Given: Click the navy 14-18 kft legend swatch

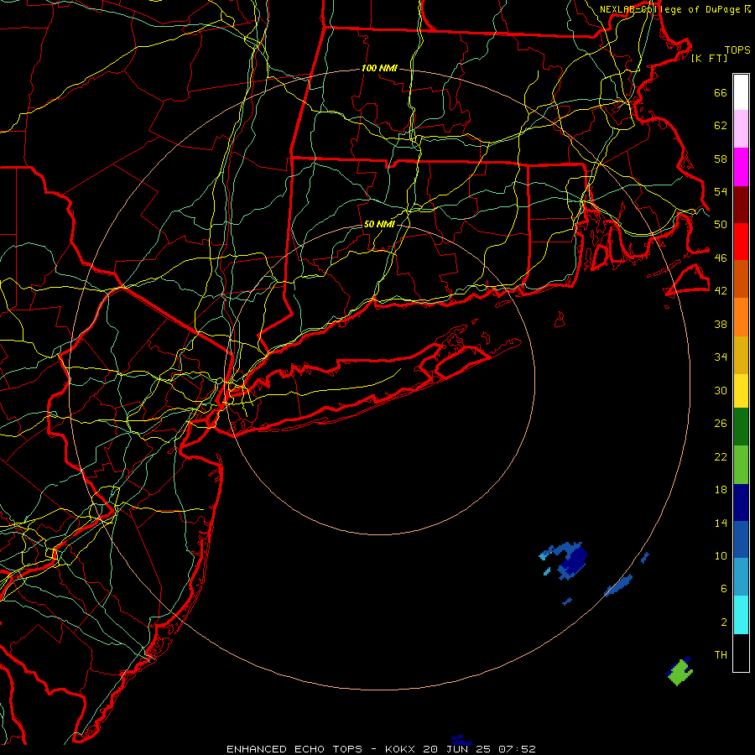Looking at the screenshot, I should [x=741, y=502].
